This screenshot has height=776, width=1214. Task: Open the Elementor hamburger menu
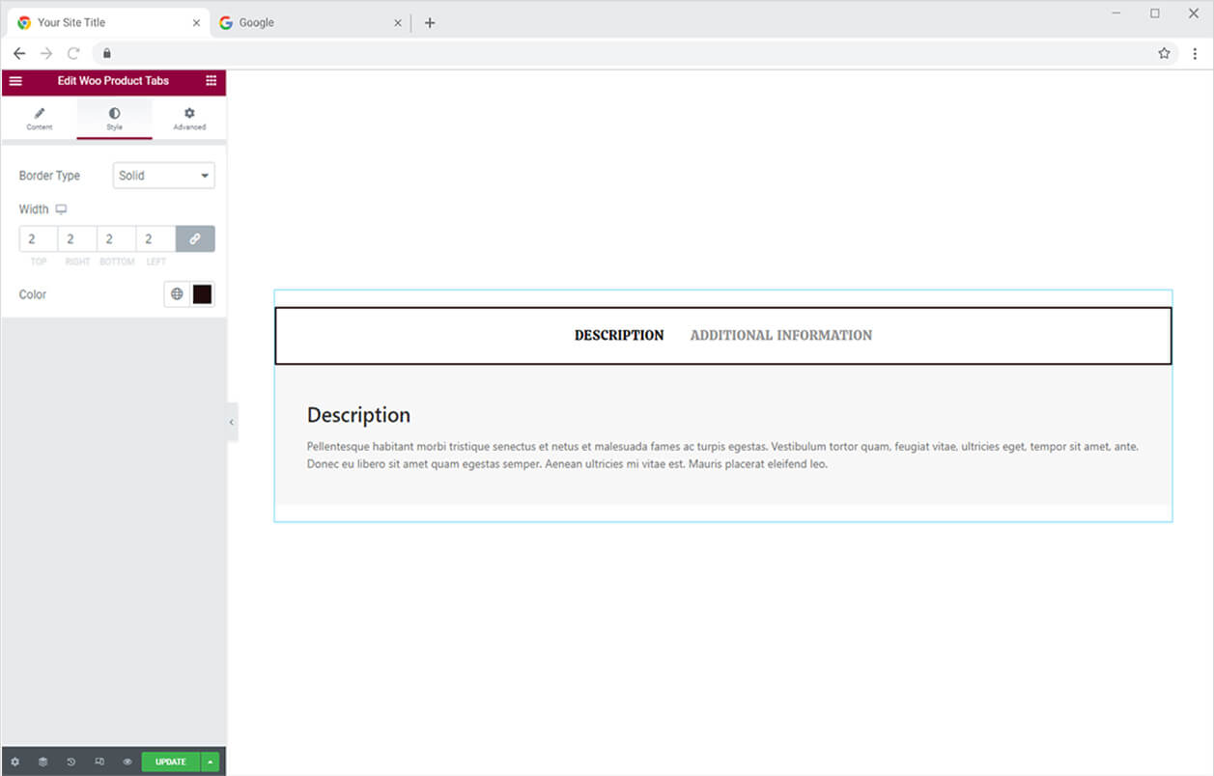click(15, 81)
